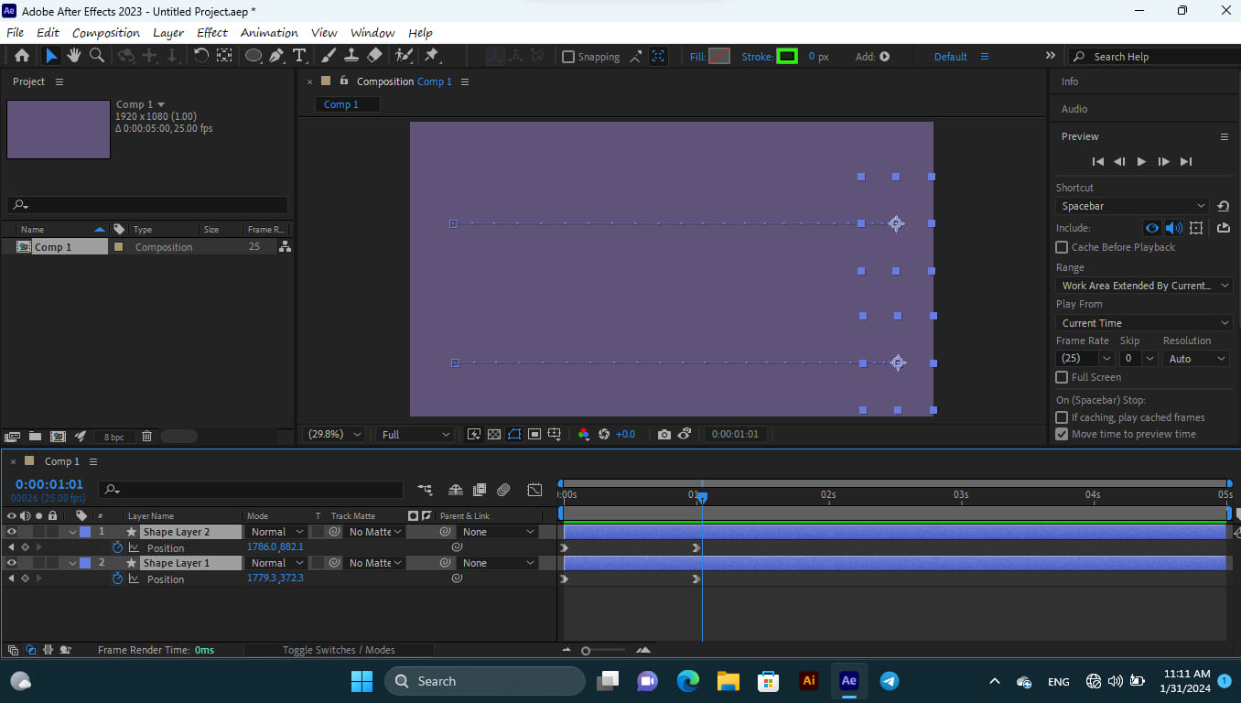Hide Shape Layer 2 with eye toggle
Screen dimensions: 1241x703
(x=12, y=532)
